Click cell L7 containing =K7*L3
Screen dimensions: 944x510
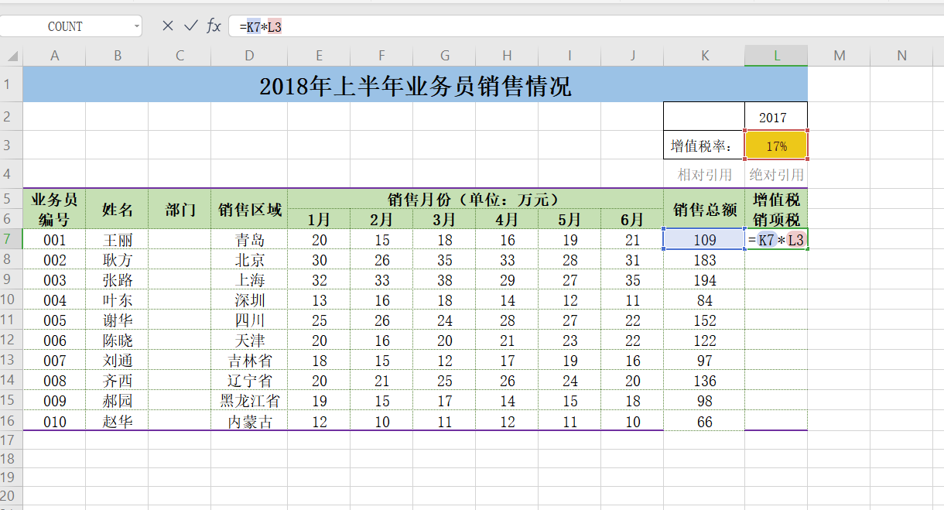click(x=776, y=240)
